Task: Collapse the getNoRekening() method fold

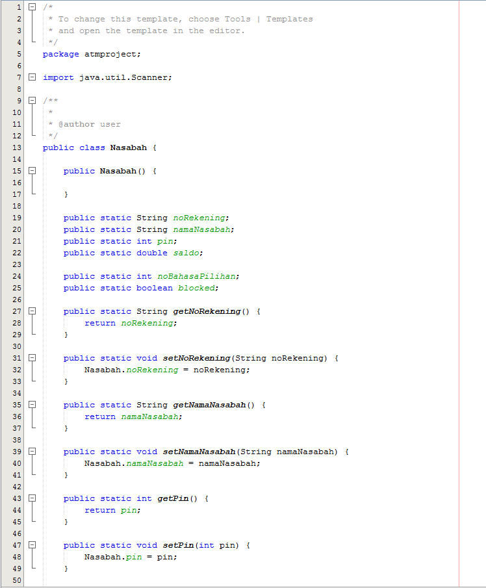Action: point(32,311)
